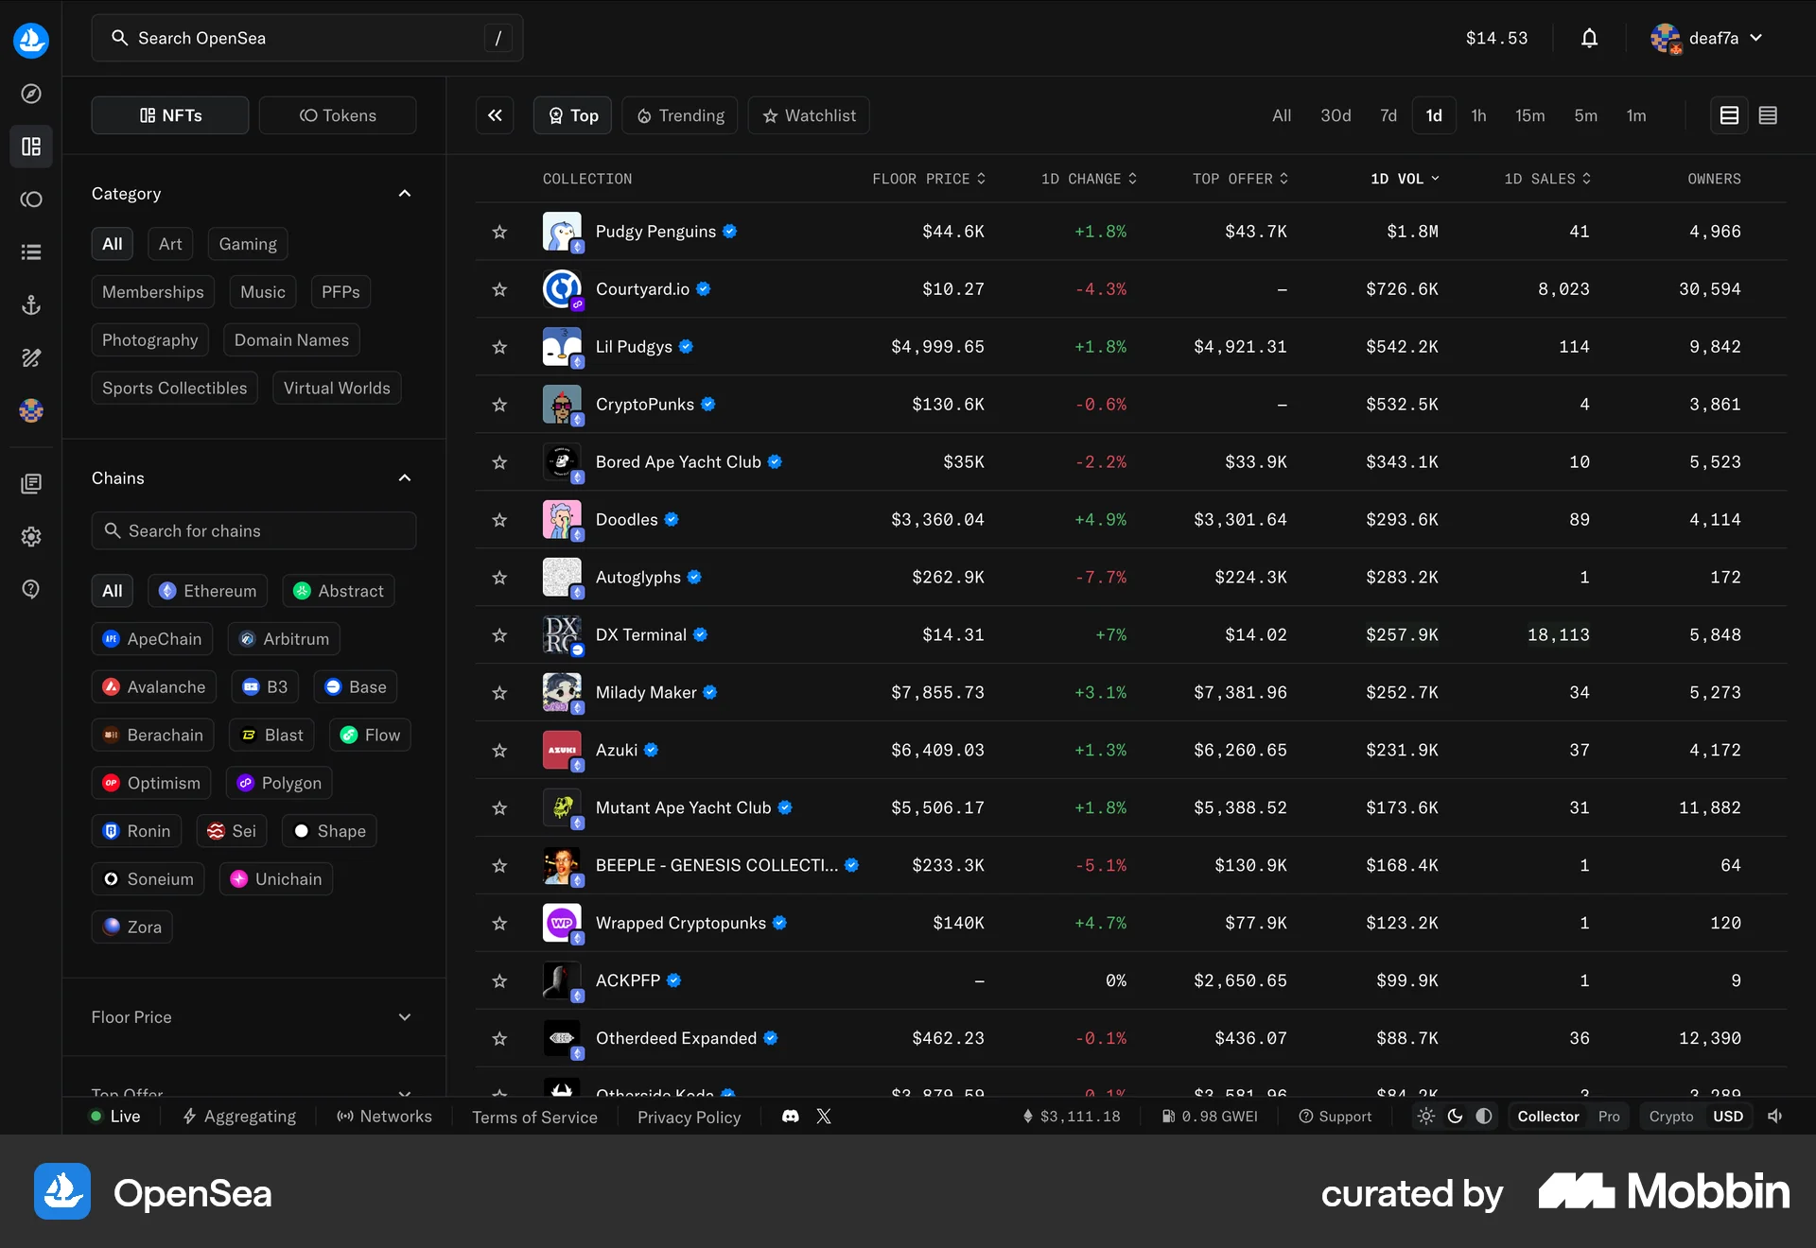
Task: Click the anchor Drops icon in sidebar
Action: (31, 304)
